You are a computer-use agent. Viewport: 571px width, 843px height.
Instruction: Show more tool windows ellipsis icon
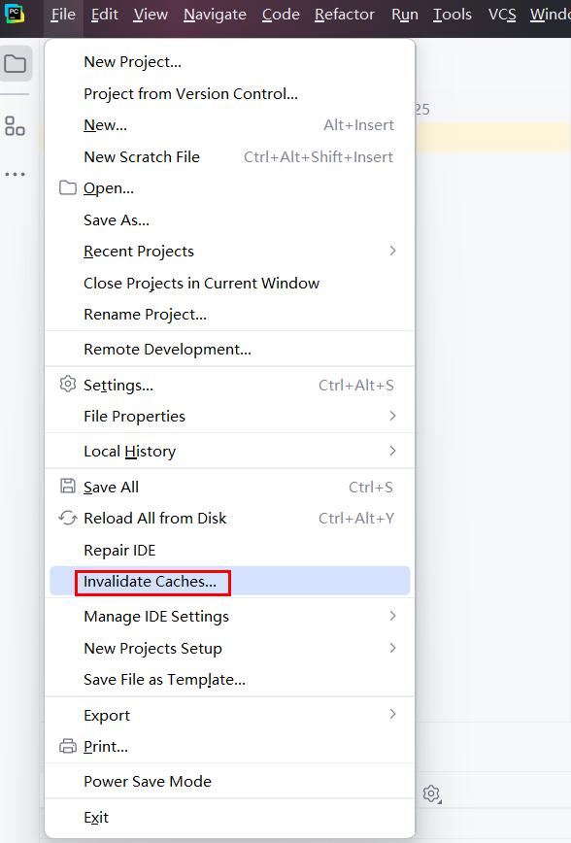(16, 174)
